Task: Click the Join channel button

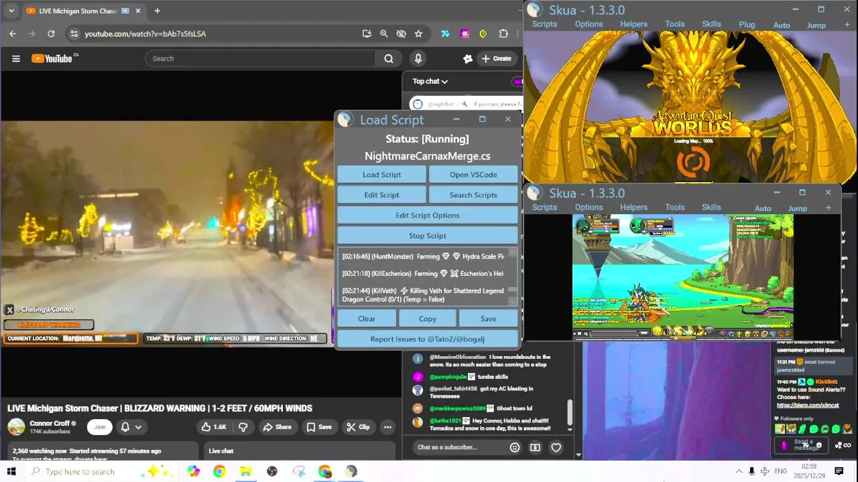Action: [100, 427]
